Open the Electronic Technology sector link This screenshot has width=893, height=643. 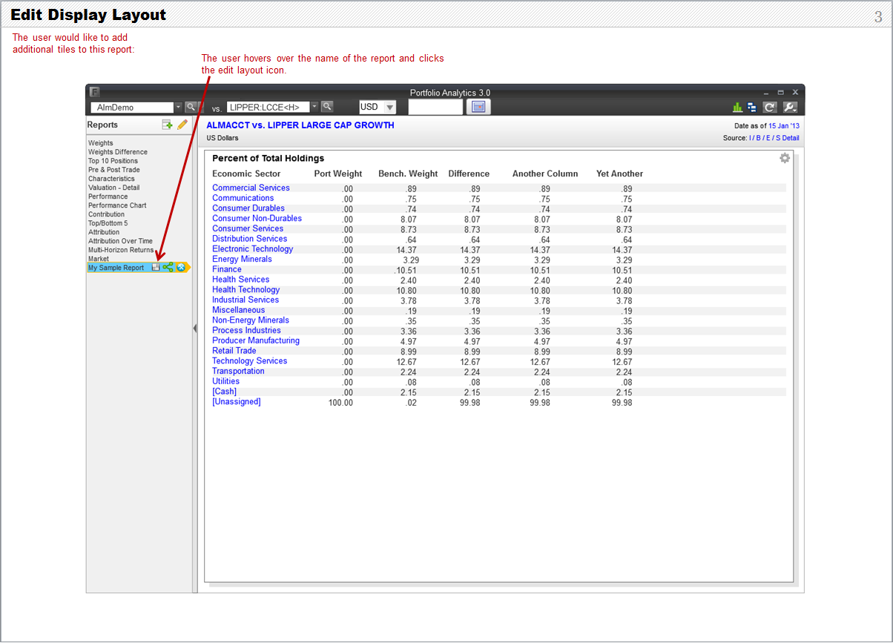[252, 249]
